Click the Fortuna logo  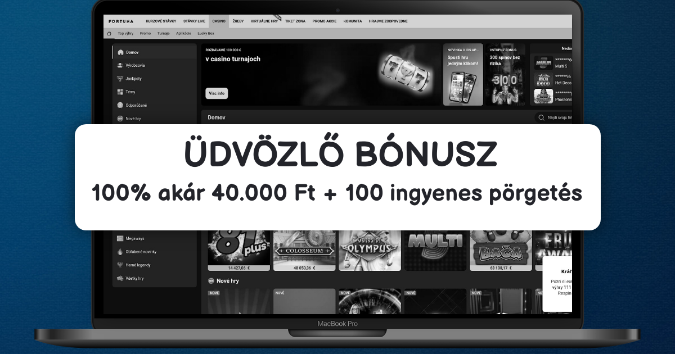pos(121,21)
